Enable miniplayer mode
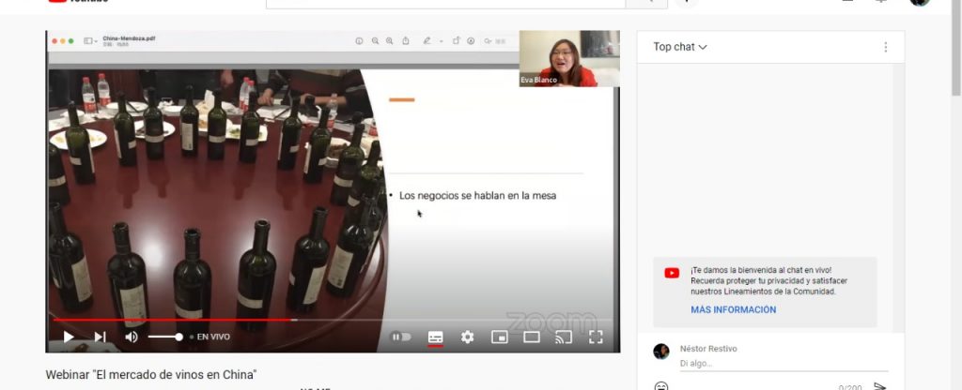The image size is (962, 390). click(x=500, y=337)
